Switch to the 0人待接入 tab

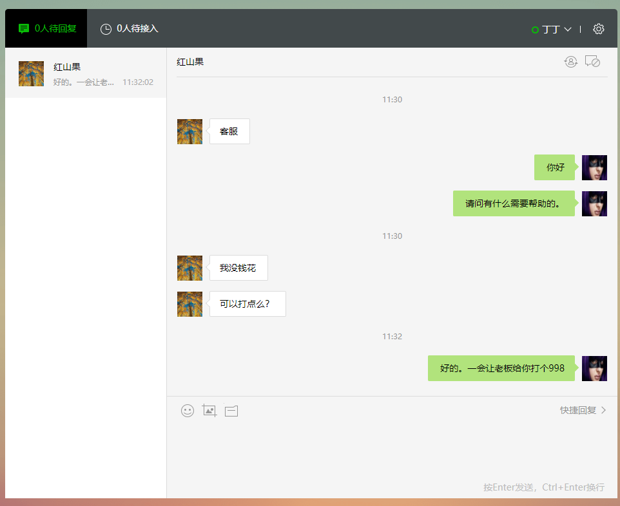[x=130, y=28]
